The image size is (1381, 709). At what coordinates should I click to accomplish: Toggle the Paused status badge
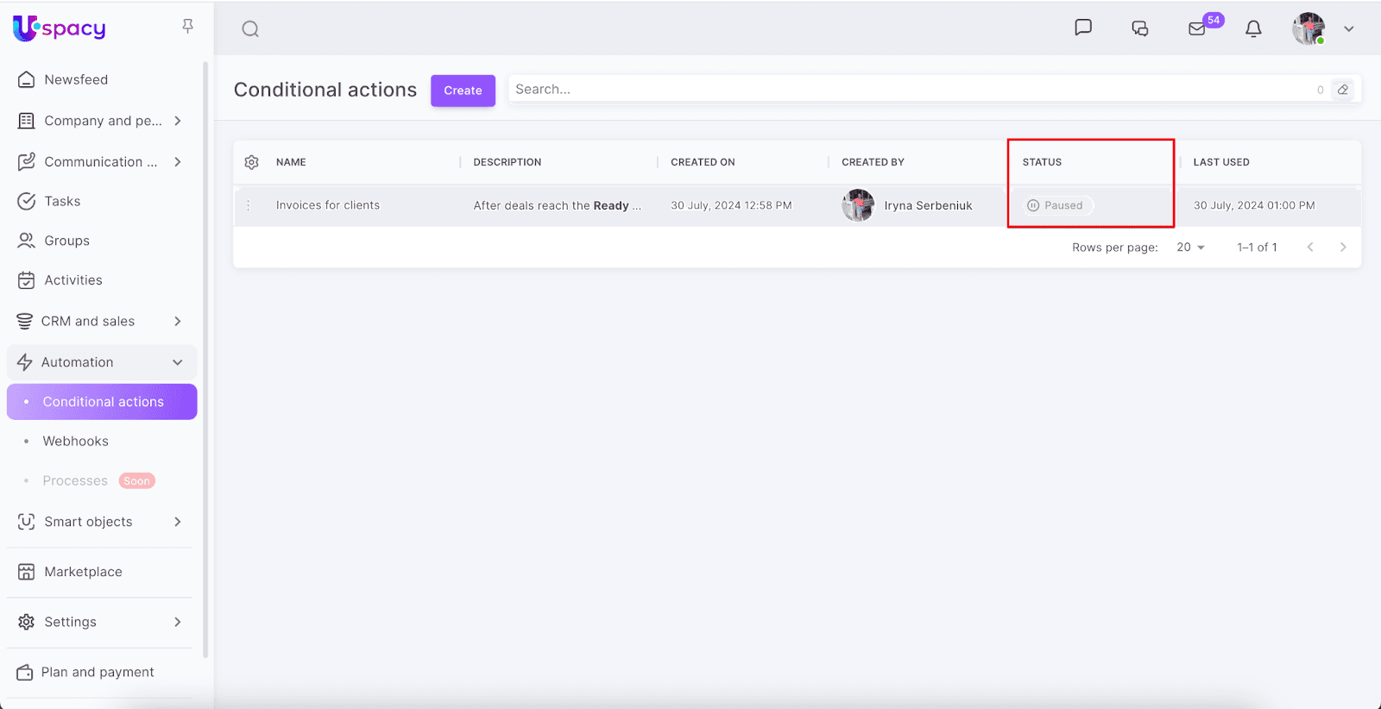[1057, 205]
